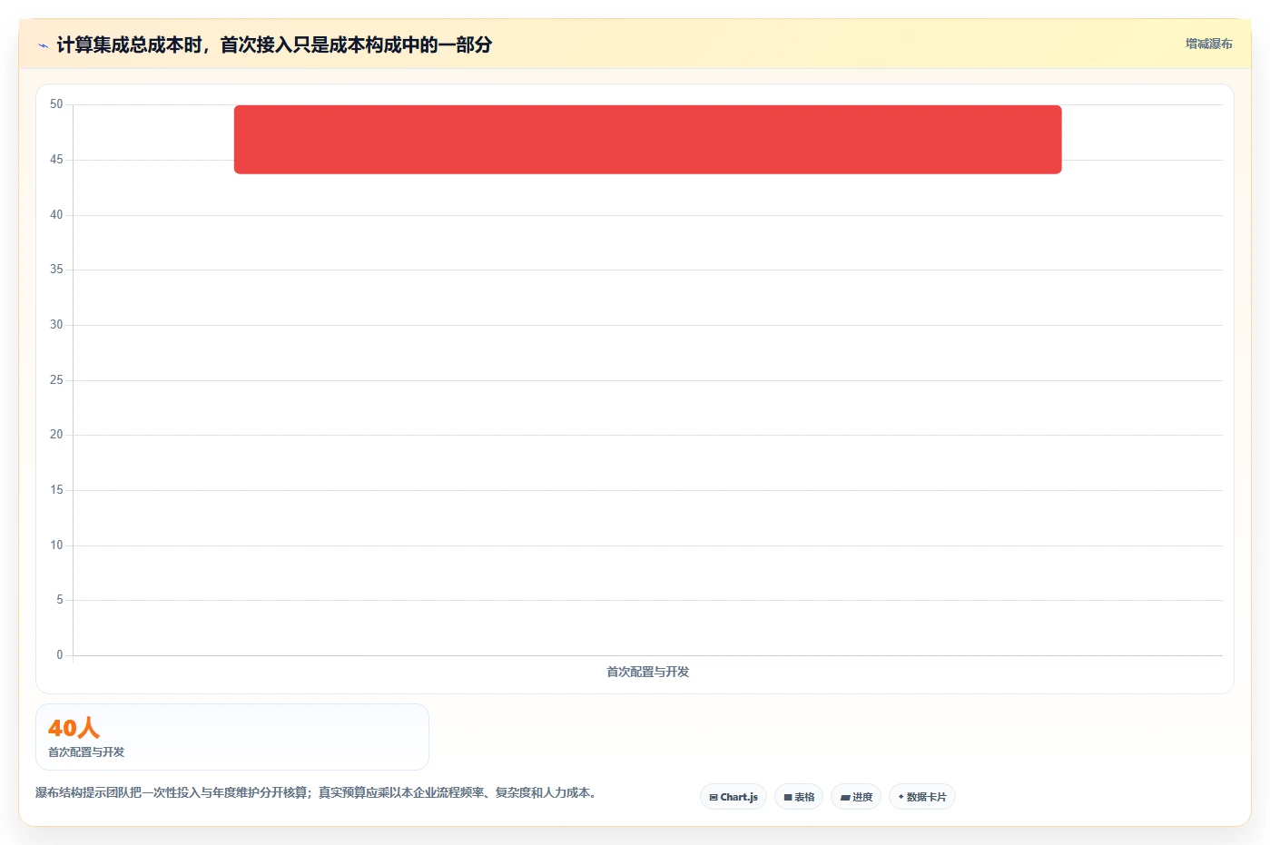1270x845 pixels.
Task: Click the 增减瀑布 label in header
Action: [1208, 44]
